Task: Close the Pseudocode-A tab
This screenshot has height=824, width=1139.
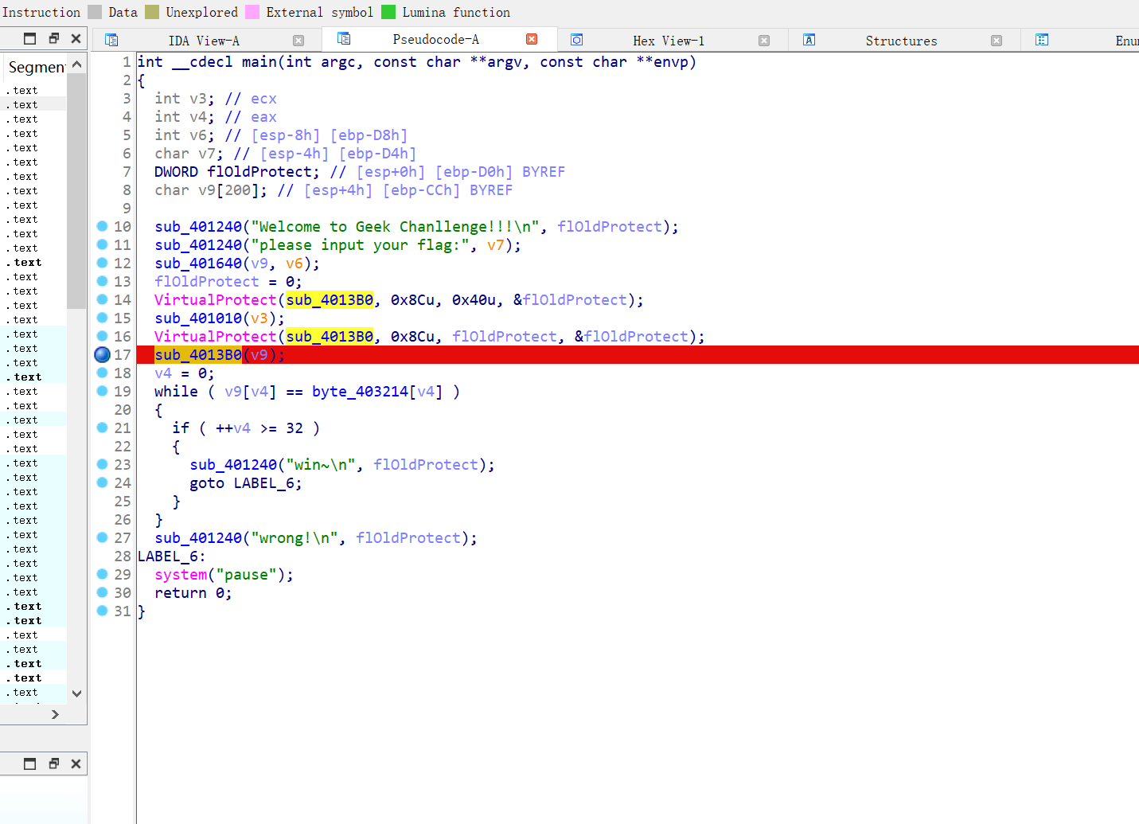Action: (x=532, y=39)
